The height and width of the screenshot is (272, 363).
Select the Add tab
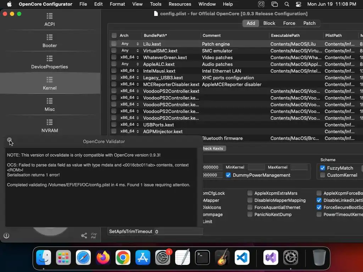pos(251,23)
